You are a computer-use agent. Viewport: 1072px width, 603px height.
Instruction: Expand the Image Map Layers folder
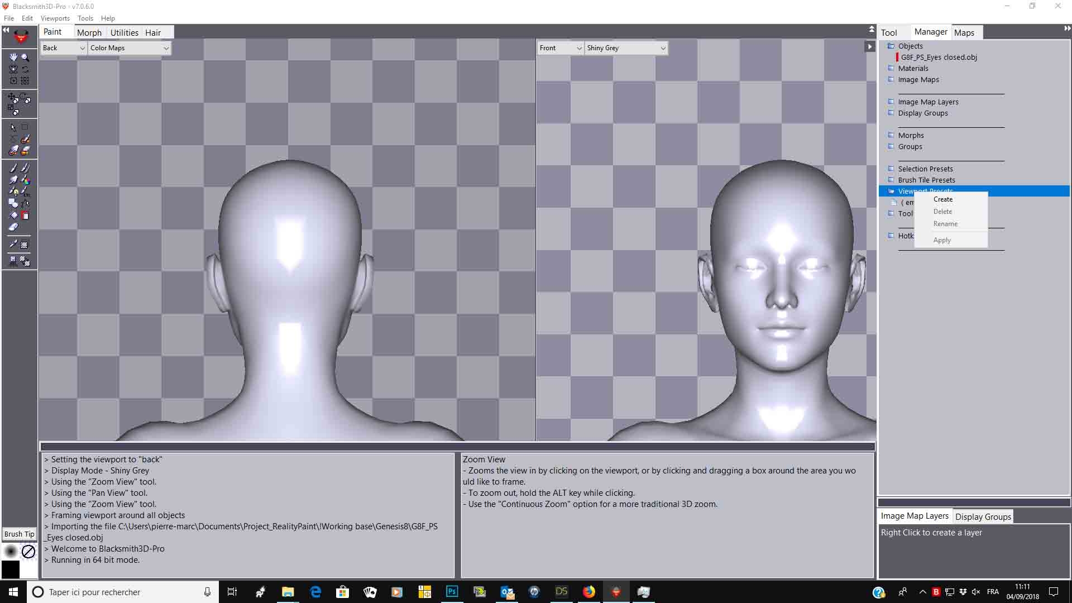coord(891,102)
